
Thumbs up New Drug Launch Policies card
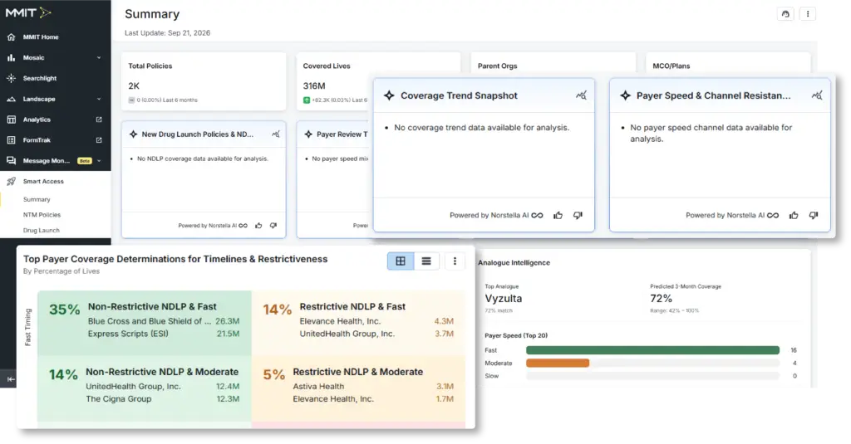tap(258, 226)
